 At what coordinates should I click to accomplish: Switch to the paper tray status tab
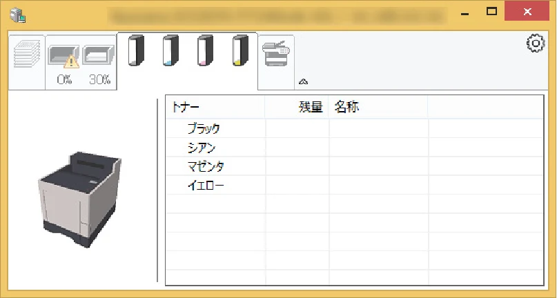tap(81, 62)
